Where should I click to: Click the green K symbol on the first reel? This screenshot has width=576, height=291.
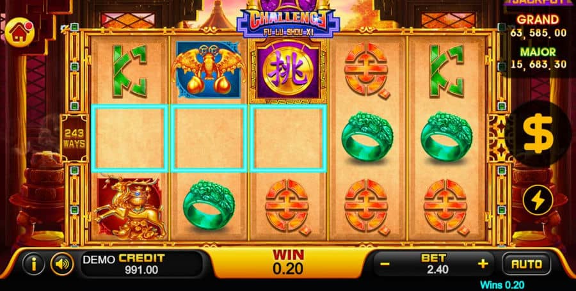click(129, 71)
